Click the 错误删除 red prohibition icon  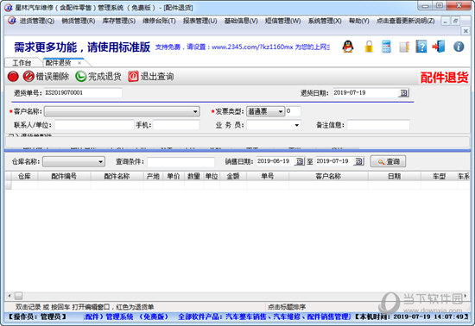[28, 77]
